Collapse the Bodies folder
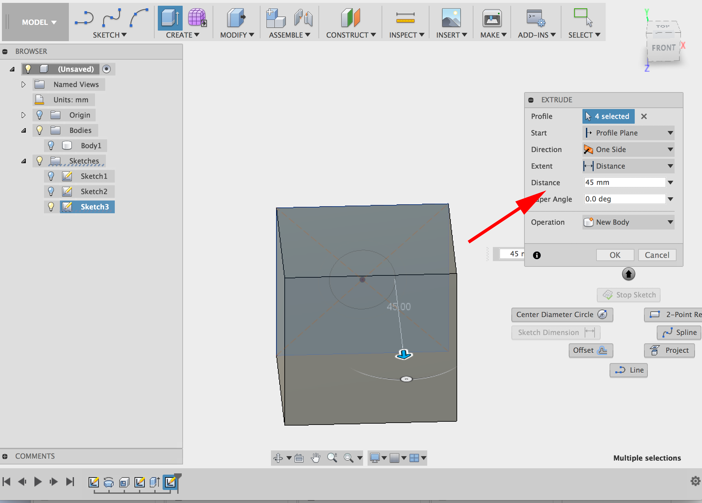Image resolution: width=702 pixels, height=503 pixels. tap(24, 130)
